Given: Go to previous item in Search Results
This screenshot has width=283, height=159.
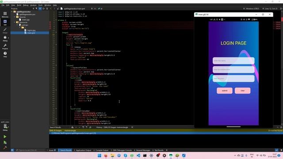Looking at the screenshot, I should 76,127.
